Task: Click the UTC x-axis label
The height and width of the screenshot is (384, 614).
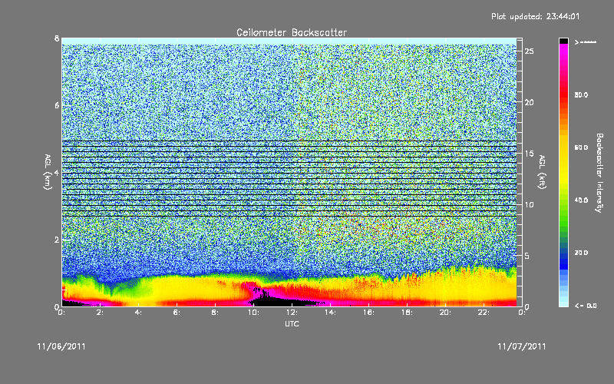Action: pyautogui.click(x=292, y=323)
